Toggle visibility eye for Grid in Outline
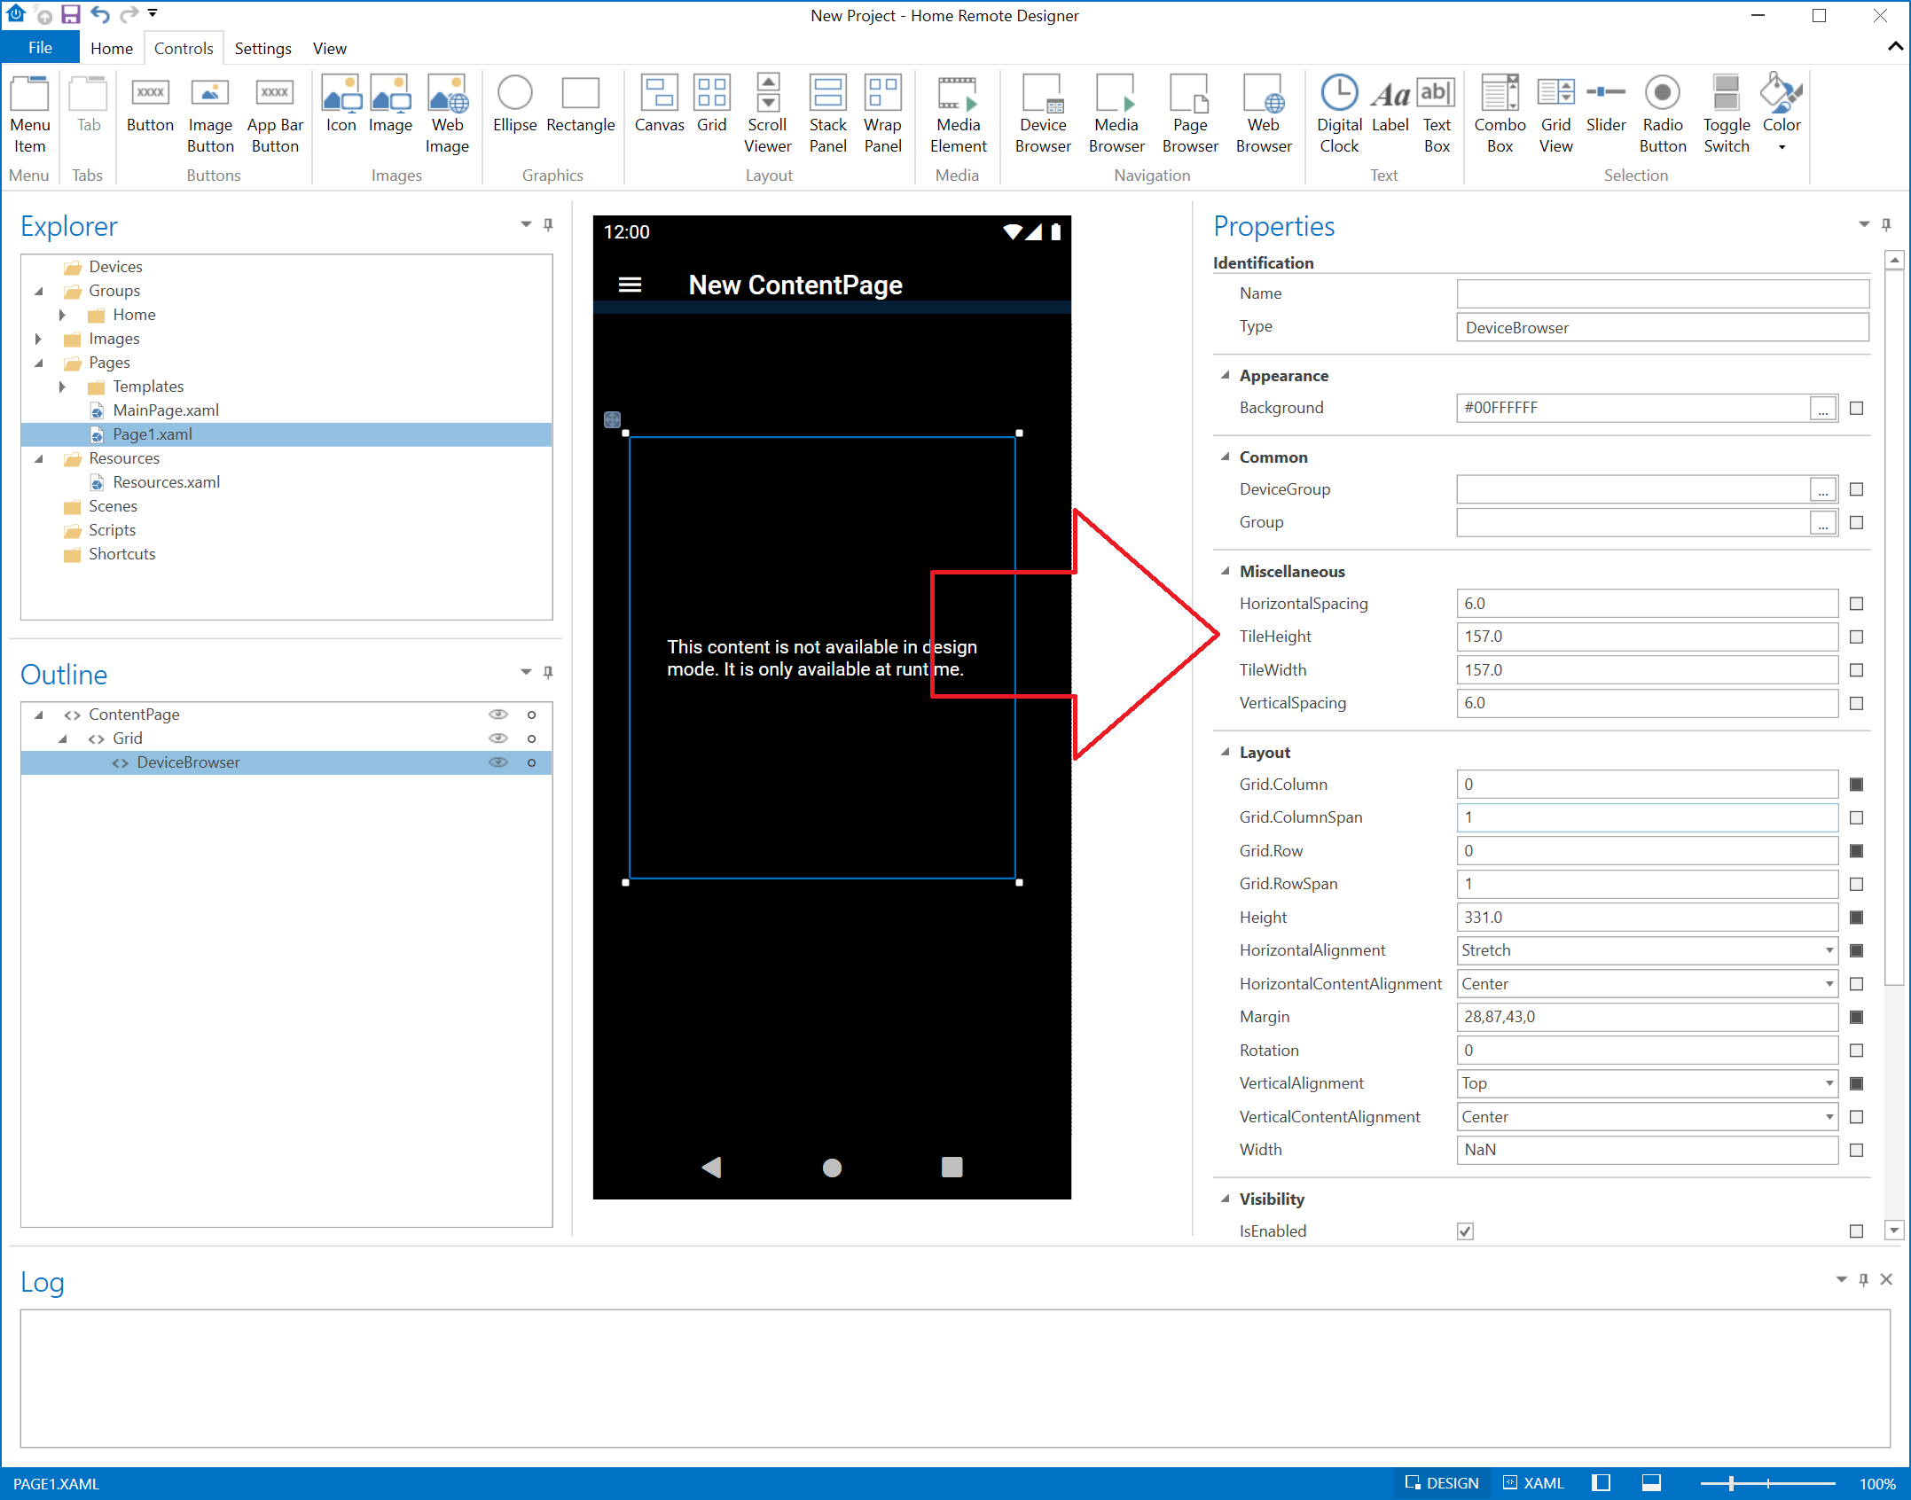 pyautogui.click(x=498, y=738)
